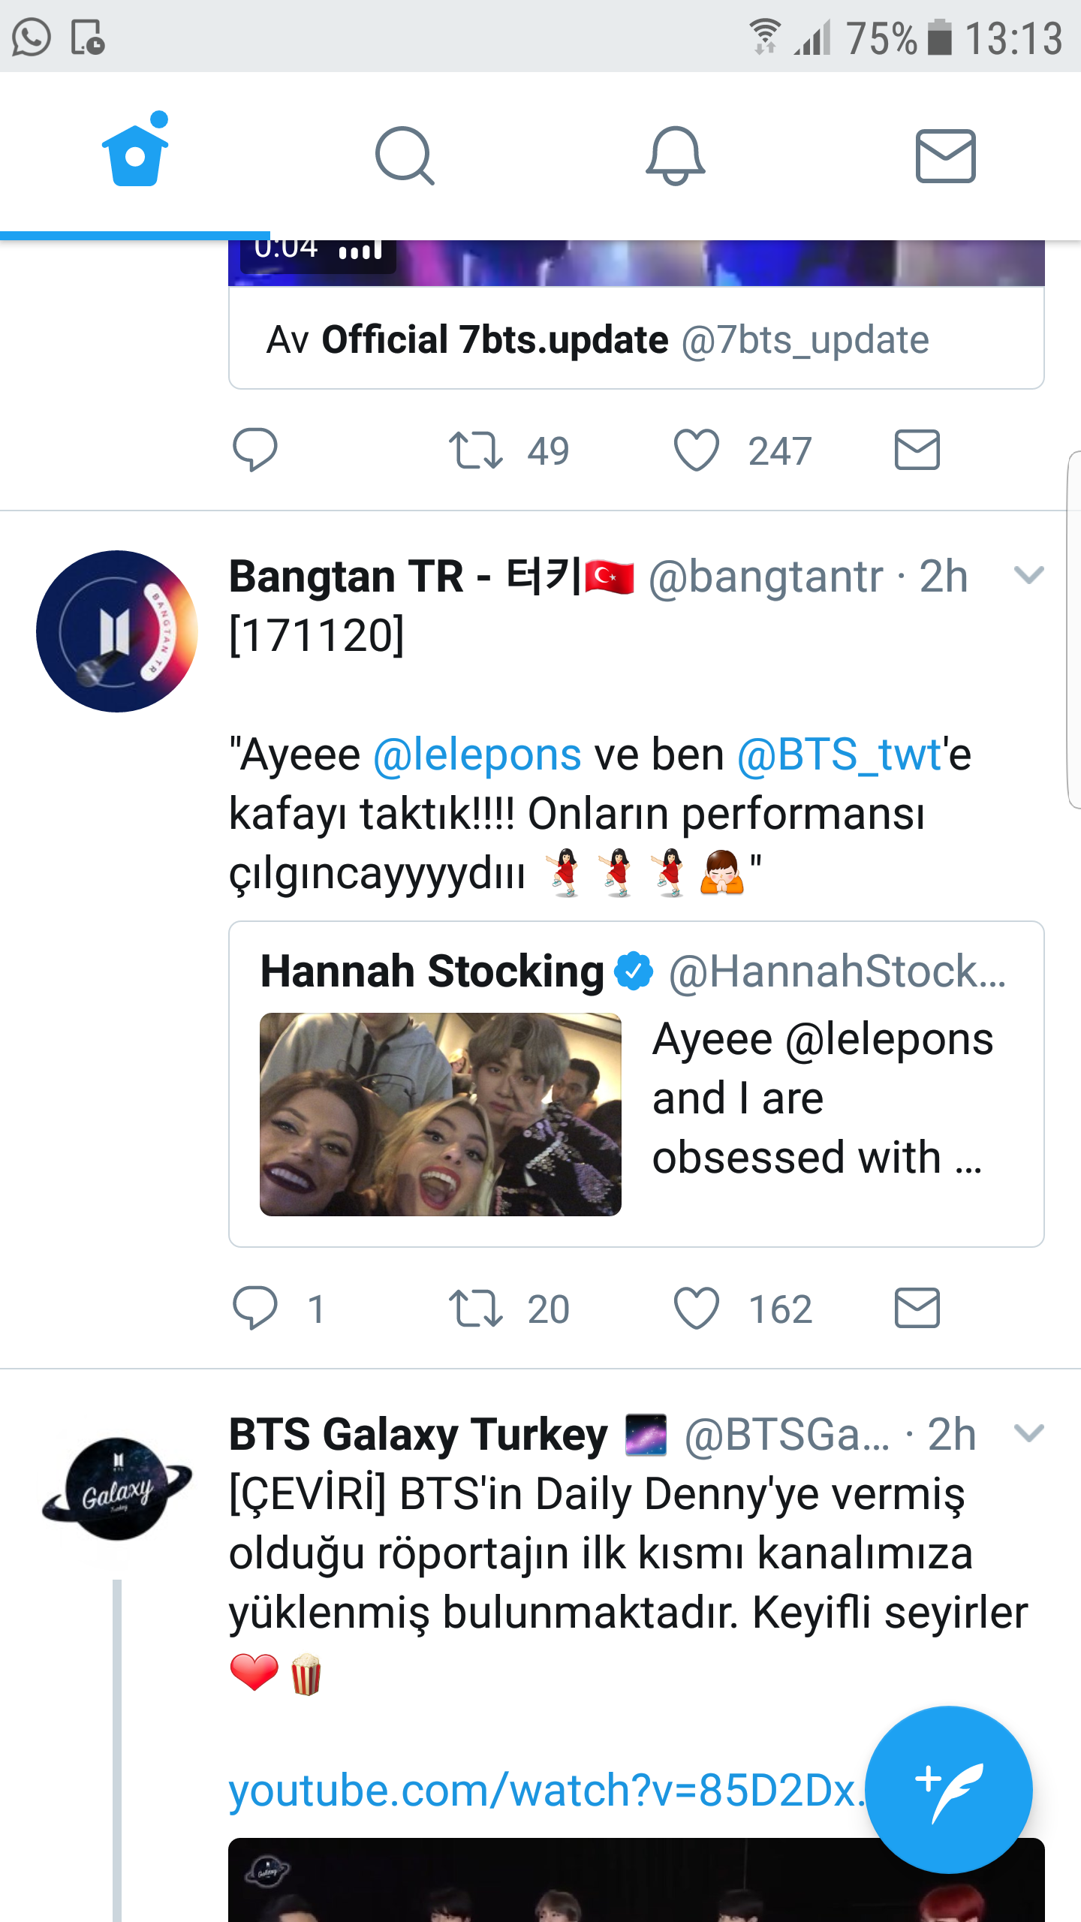
Task: Like the 7bts_update tweet with 247 likes
Action: (697, 450)
